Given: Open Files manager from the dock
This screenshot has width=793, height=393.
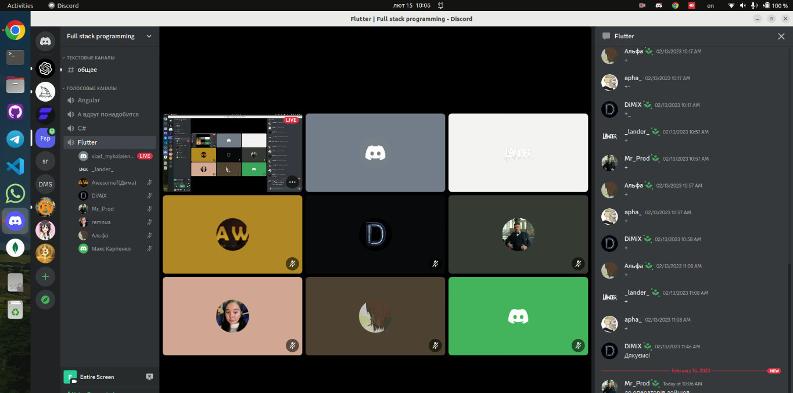Looking at the screenshot, I should point(15,85).
